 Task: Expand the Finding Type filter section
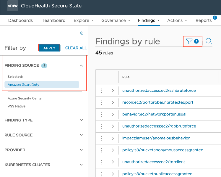pyautogui.click(x=82, y=120)
